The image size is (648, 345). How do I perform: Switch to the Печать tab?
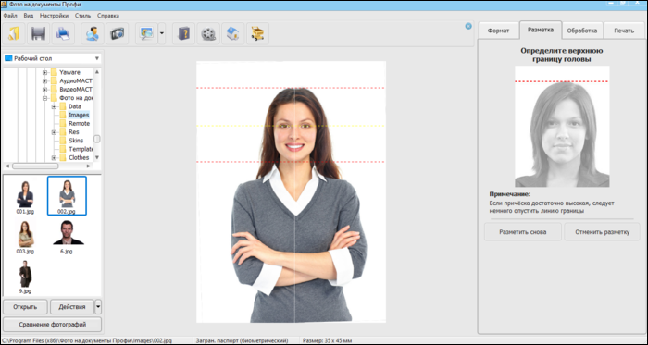point(624,31)
